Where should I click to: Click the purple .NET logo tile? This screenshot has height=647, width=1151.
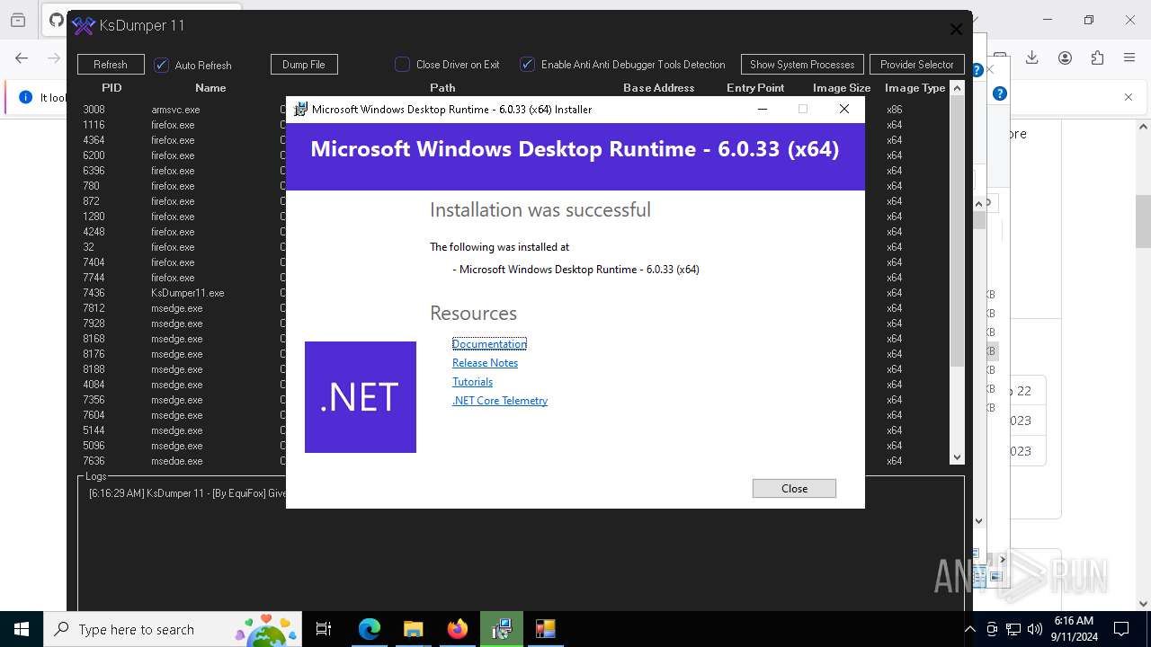(x=361, y=397)
